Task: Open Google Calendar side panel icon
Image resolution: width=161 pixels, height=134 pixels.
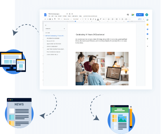Action: pos(147,20)
